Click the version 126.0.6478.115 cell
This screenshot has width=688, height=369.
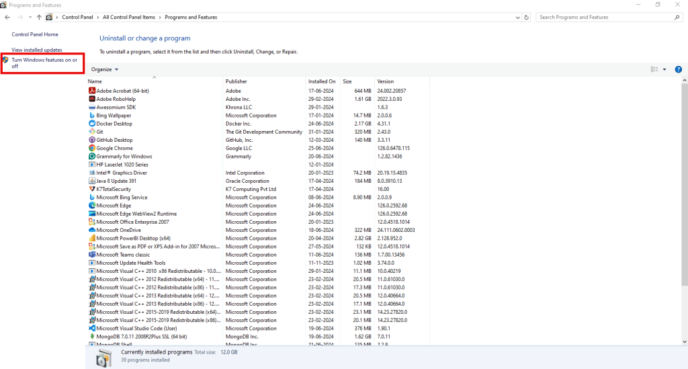pyautogui.click(x=394, y=149)
